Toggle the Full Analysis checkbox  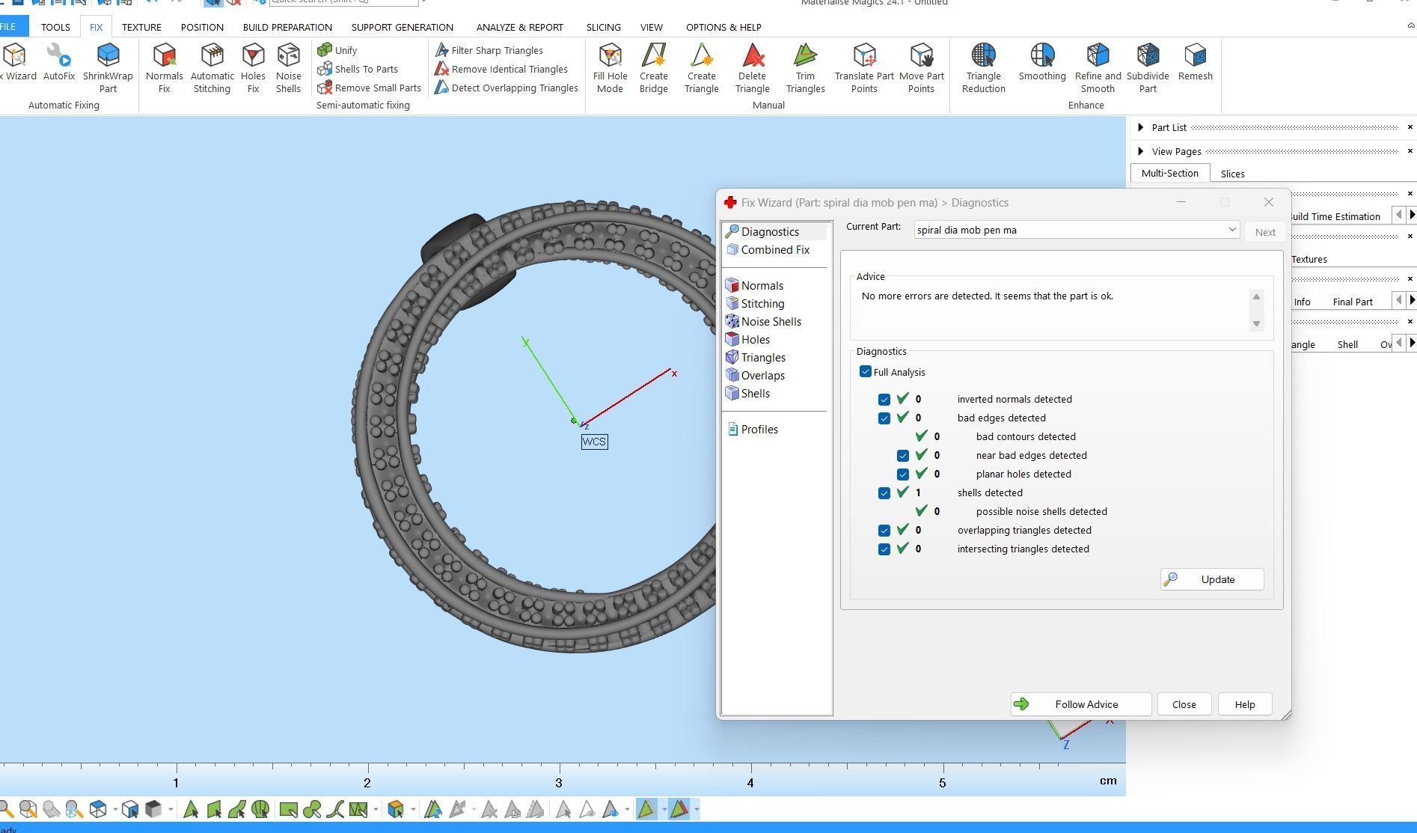866,372
